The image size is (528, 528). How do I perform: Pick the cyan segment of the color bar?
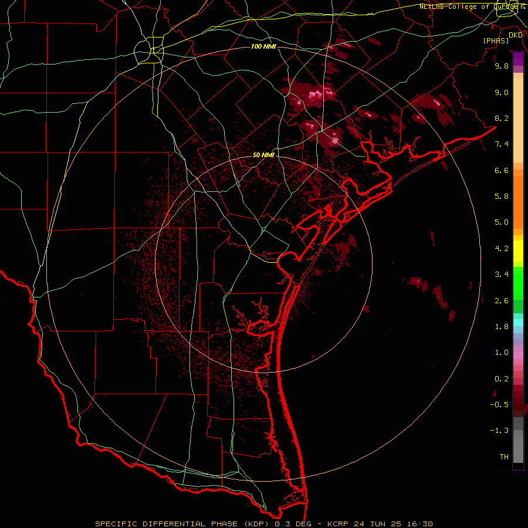518,323
